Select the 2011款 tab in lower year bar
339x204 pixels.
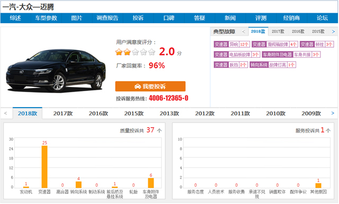pos(240,113)
